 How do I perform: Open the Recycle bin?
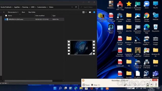(x=155, y=28)
